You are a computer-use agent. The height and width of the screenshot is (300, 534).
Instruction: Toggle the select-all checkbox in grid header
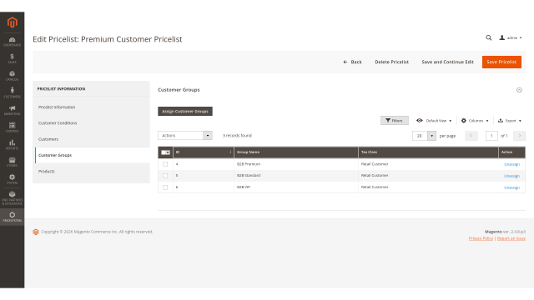tap(164, 152)
